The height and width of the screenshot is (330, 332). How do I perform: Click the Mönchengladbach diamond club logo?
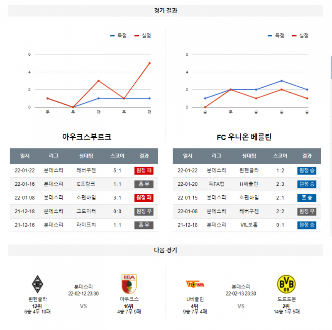pyautogui.click(x=37, y=284)
